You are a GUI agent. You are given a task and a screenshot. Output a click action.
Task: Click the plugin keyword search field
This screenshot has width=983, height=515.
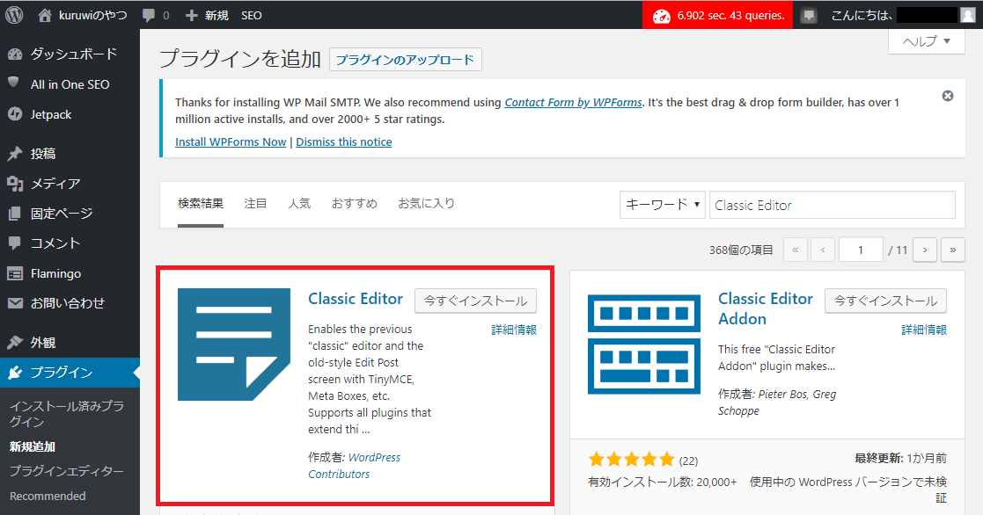click(833, 205)
